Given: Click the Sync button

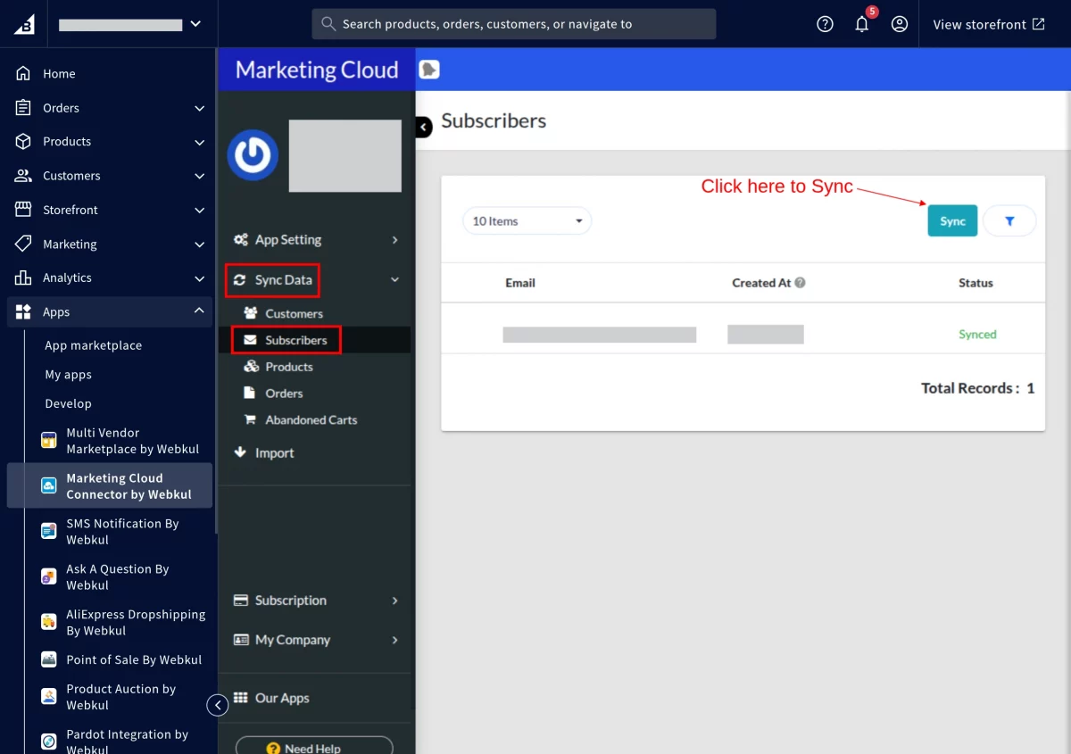Looking at the screenshot, I should tap(952, 220).
